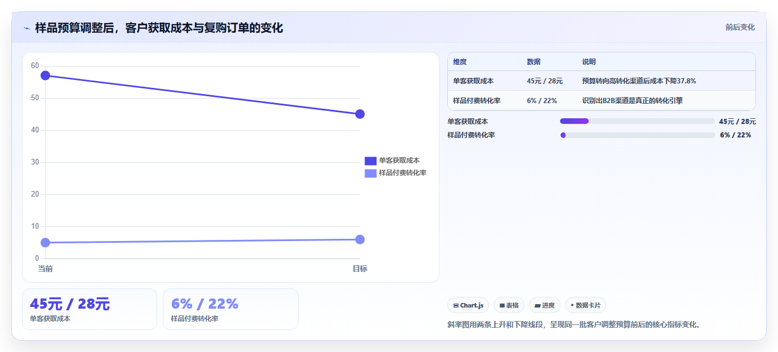Open the 45元 / 28元 data card

(90, 309)
